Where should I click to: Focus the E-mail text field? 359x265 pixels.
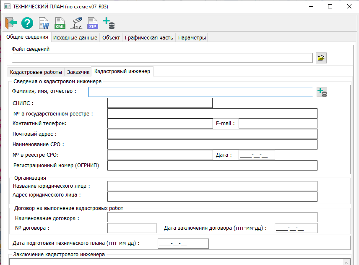278,123
